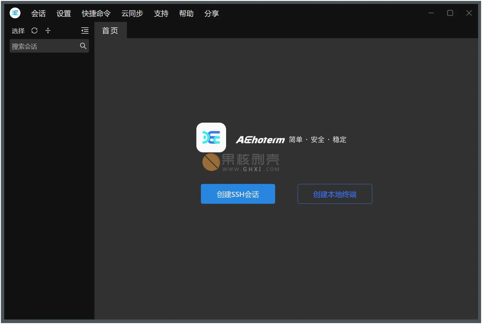Screen dimensions: 482x324
Task: Open the 云同步 menu
Action: [x=132, y=14]
